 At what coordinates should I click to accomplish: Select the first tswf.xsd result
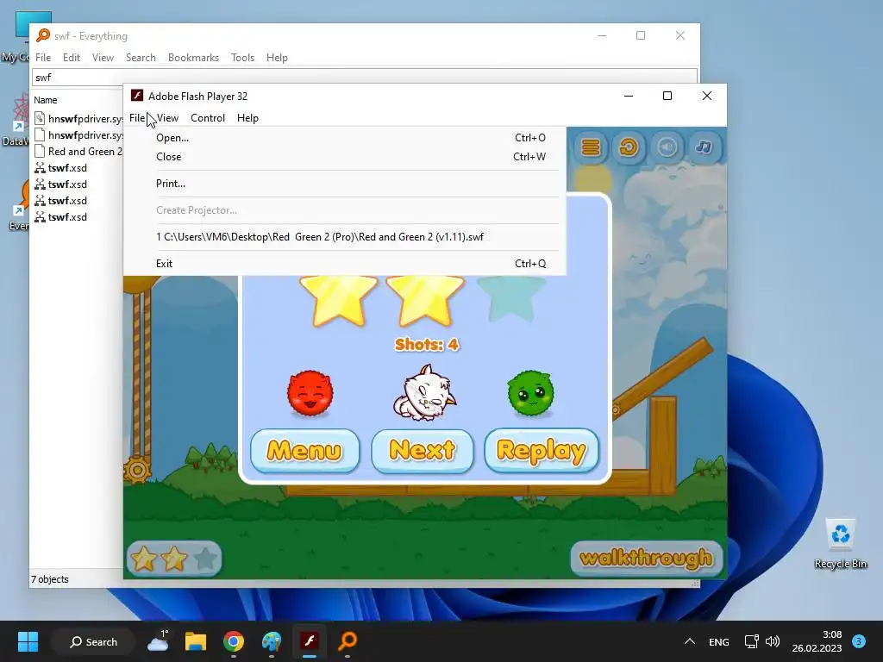(61, 168)
